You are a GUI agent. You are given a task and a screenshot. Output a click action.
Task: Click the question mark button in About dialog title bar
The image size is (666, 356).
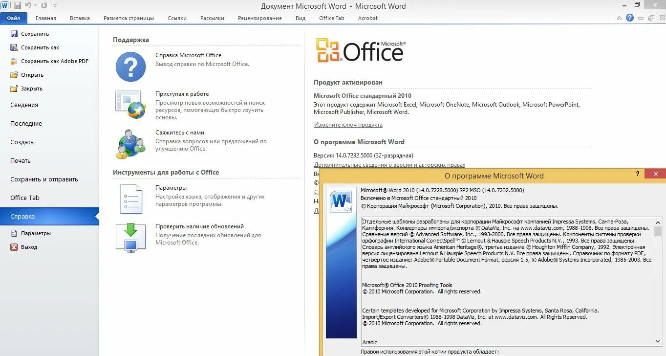click(637, 174)
